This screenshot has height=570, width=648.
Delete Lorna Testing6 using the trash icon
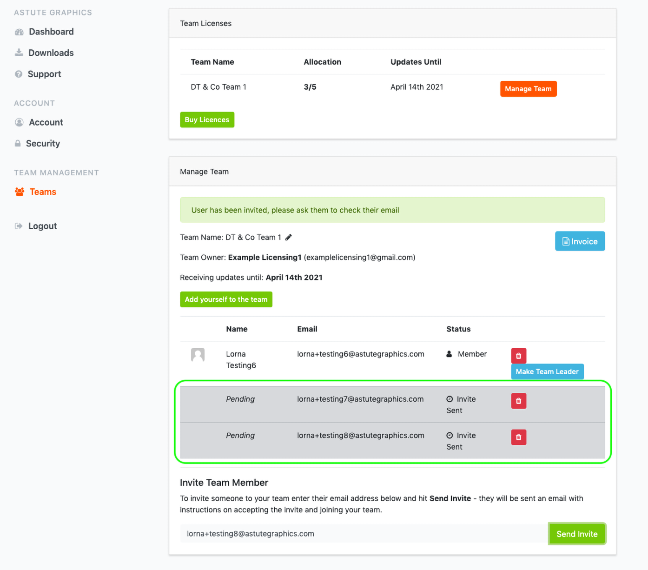coord(518,356)
